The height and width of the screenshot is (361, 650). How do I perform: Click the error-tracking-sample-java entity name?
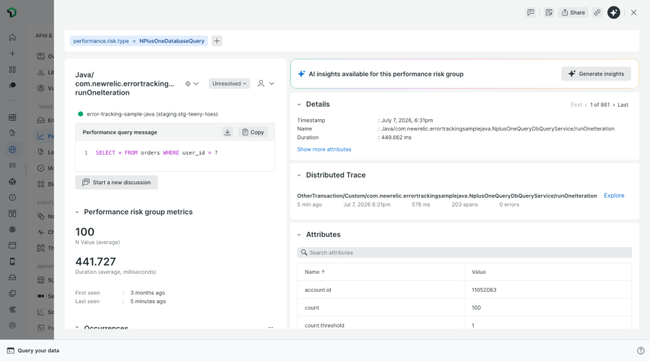[x=152, y=114]
